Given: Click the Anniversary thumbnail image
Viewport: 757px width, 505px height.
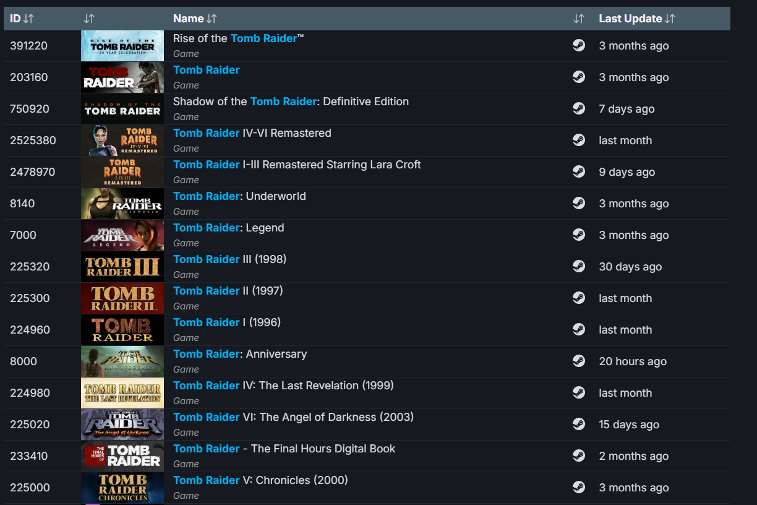Looking at the screenshot, I should (122, 361).
